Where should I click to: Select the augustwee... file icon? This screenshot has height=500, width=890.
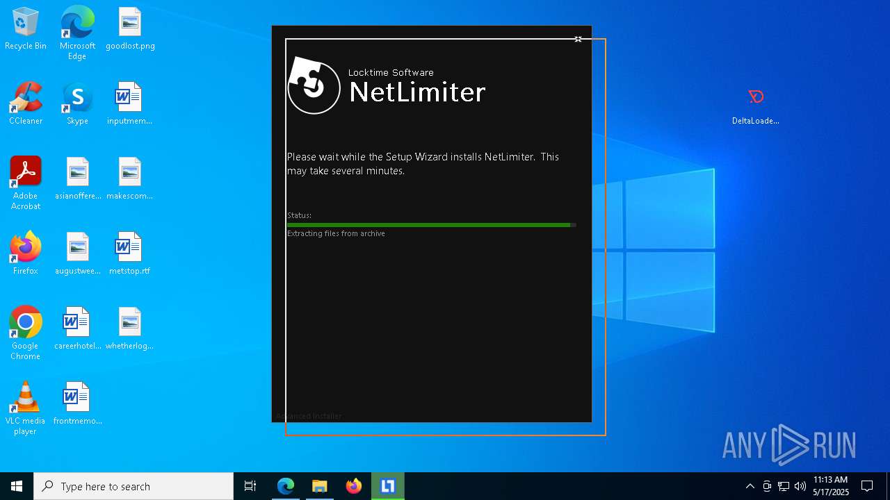(x=78, y=254)
